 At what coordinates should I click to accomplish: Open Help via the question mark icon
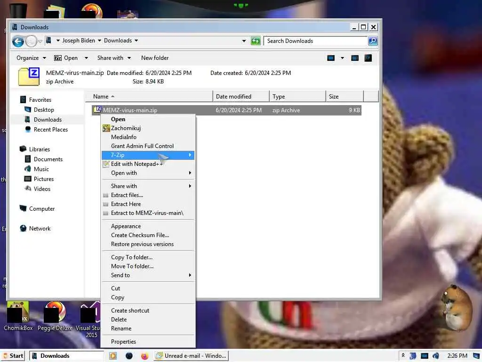(368, 58)
